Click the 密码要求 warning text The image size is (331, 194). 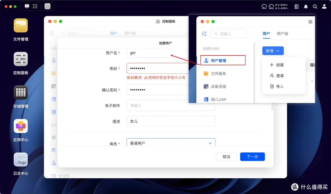click(156, 78)
